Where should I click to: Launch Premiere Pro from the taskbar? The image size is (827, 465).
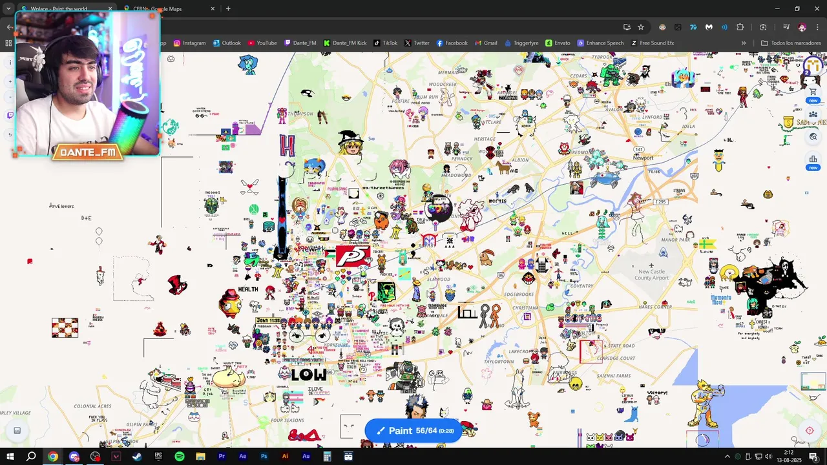click(x=222, y=457)
